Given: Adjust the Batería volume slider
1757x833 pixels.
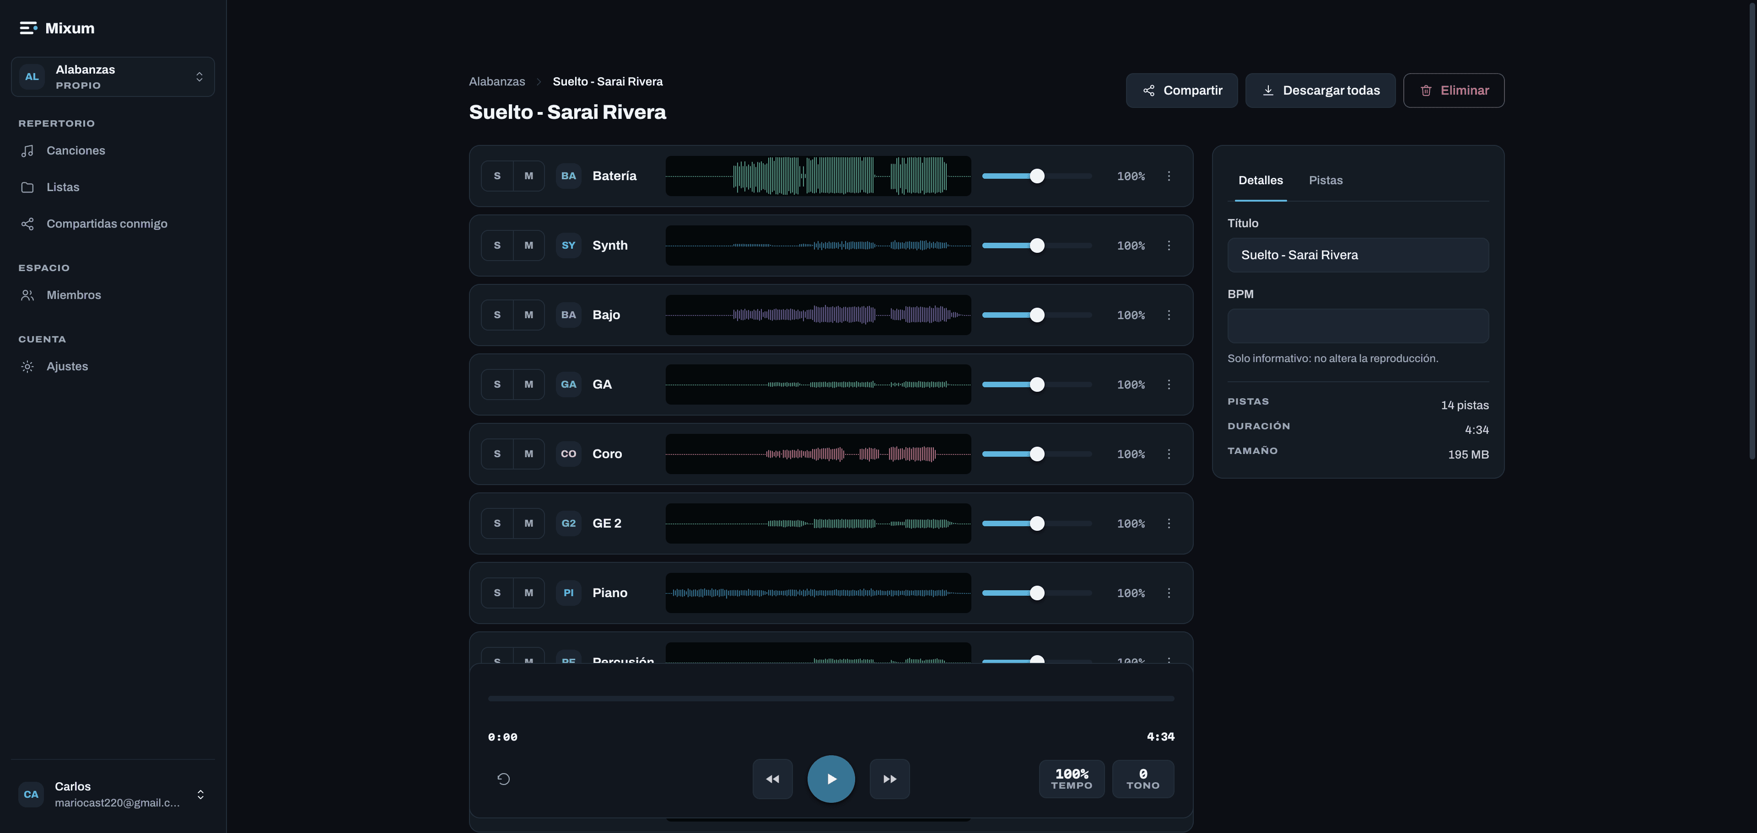Looking at the screenshot, I should click(1037, 176).
